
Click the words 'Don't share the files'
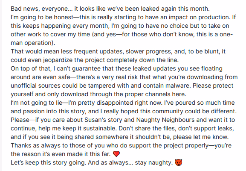click(147, 128)
